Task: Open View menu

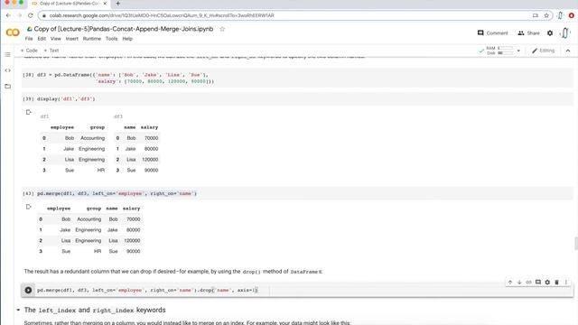Action: [x=56, y=39]
